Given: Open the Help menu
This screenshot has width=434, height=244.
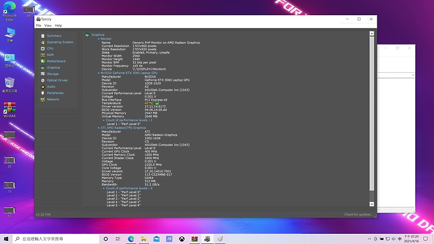Looking at the screenshot, I should point(58,25).
